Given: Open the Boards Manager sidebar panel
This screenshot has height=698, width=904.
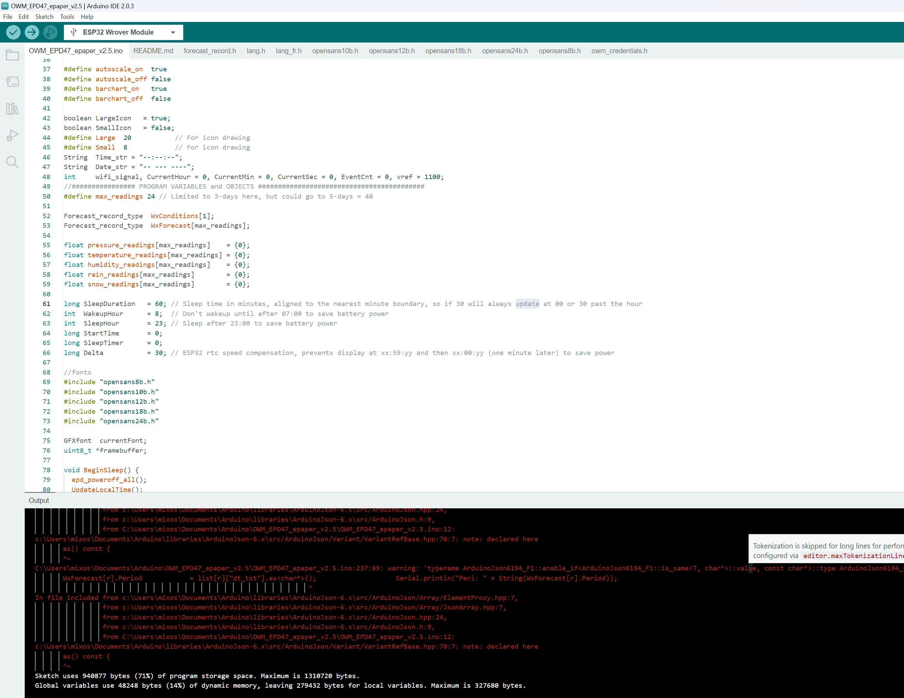Looking at the screenshot, I should click(12, 82).
